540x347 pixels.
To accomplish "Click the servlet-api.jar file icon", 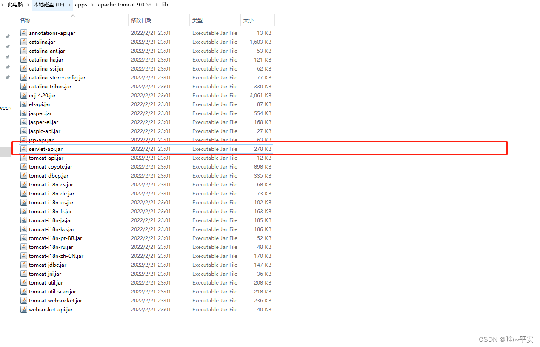I will 24,149.
